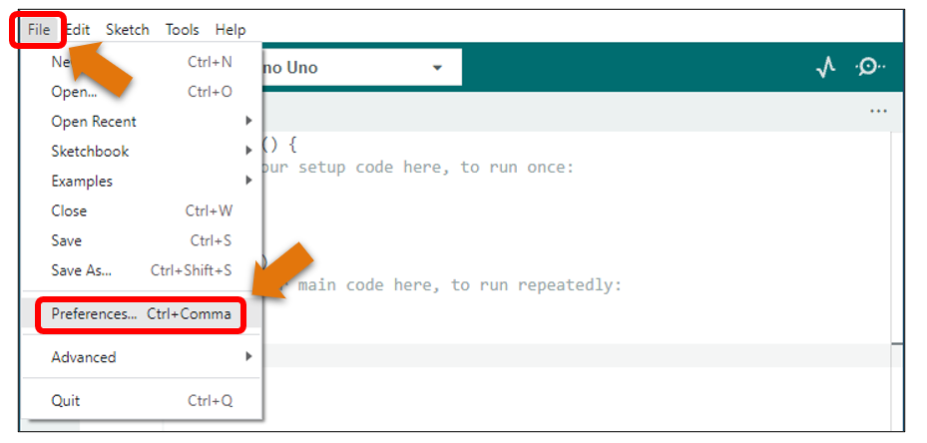Open the Edit menu
Screen dimensions: 927x443
tap(78, 30)
